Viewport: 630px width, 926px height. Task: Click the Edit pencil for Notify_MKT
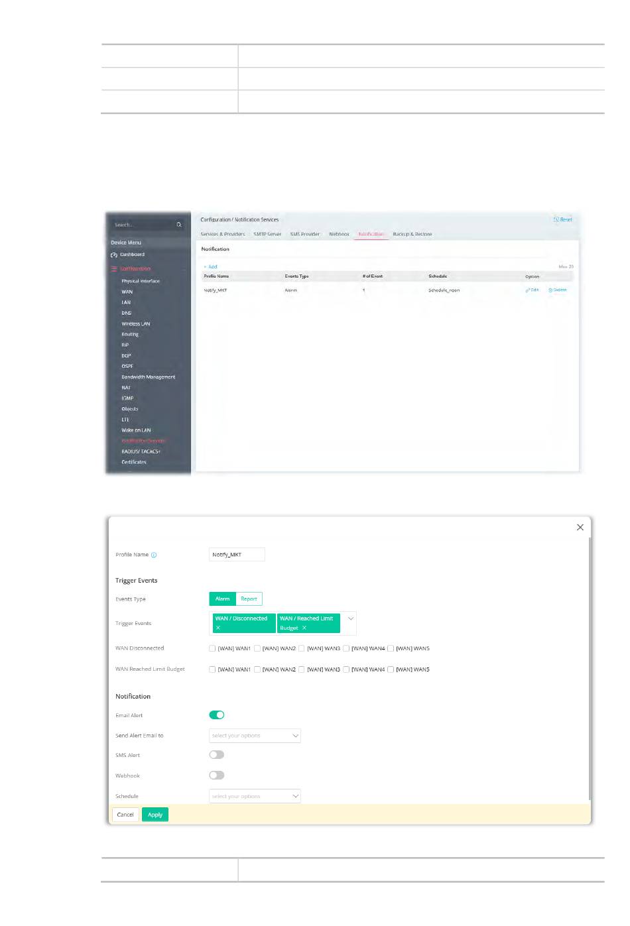[529, 290]
